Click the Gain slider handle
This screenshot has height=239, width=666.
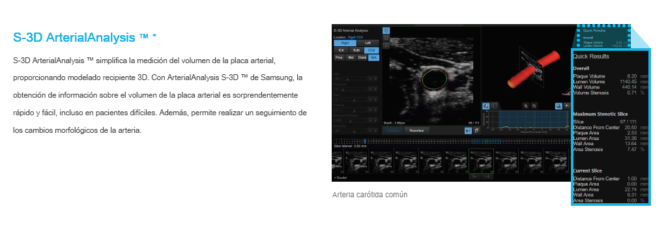[355, 100]
